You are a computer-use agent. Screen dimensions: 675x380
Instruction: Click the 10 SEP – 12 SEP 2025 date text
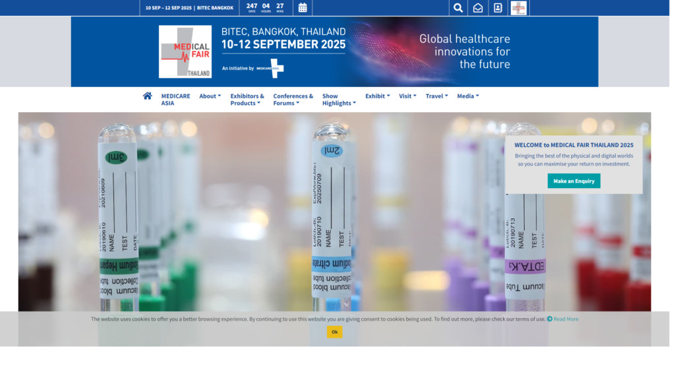click(x=169, y=8)
